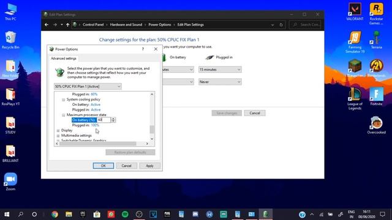
Task: Open File Explorer from the taskbar
Action: (69, 215)
